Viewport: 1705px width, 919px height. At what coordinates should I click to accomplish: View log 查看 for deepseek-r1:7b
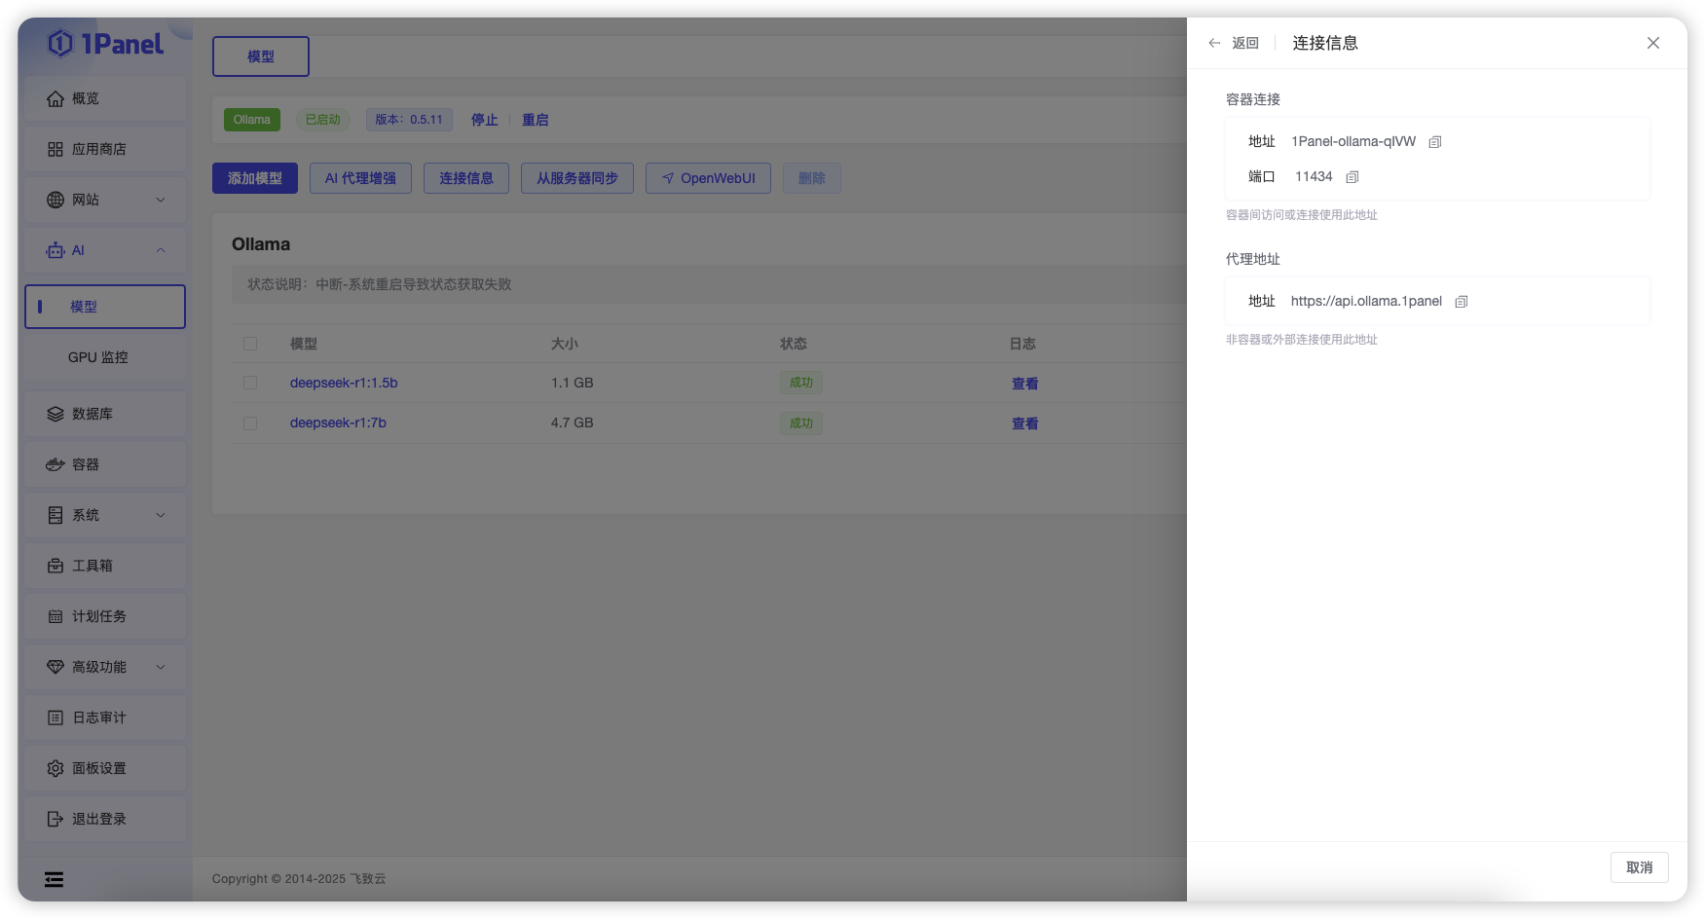click(x=1024, y=423)
